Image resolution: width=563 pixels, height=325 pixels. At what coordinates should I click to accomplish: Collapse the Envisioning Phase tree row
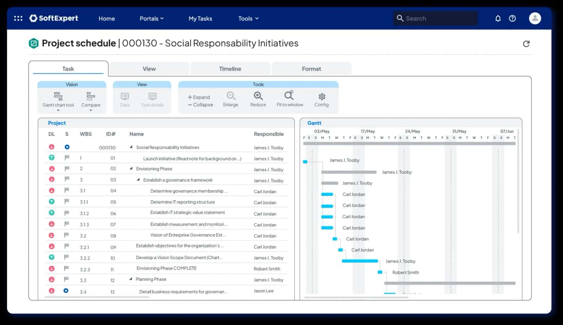point(131,169)
